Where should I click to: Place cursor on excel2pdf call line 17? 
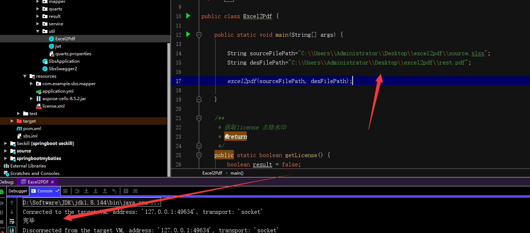pyautogui.click(x=289, y=81)
